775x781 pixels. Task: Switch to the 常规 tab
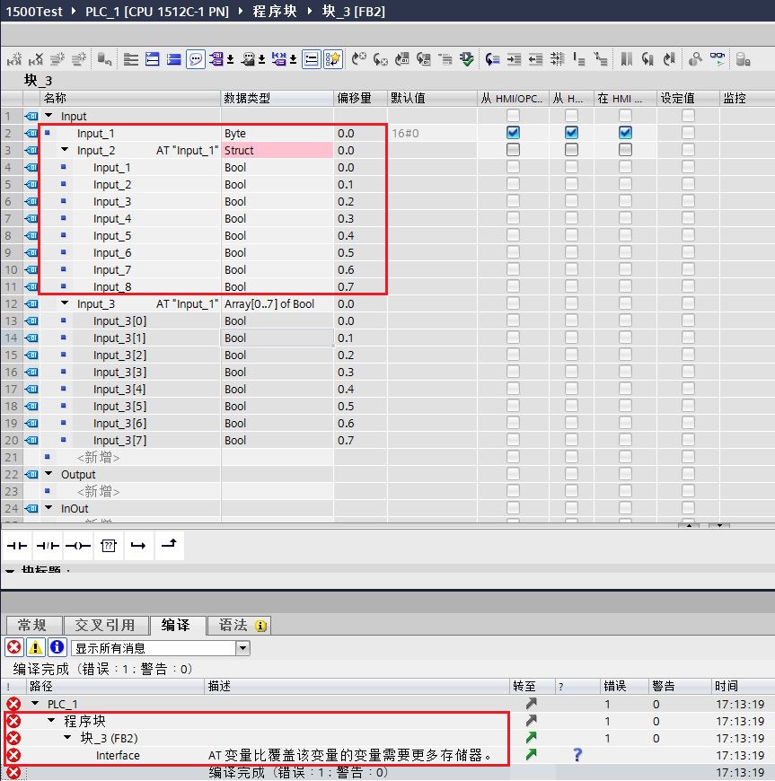pos(32,625)
